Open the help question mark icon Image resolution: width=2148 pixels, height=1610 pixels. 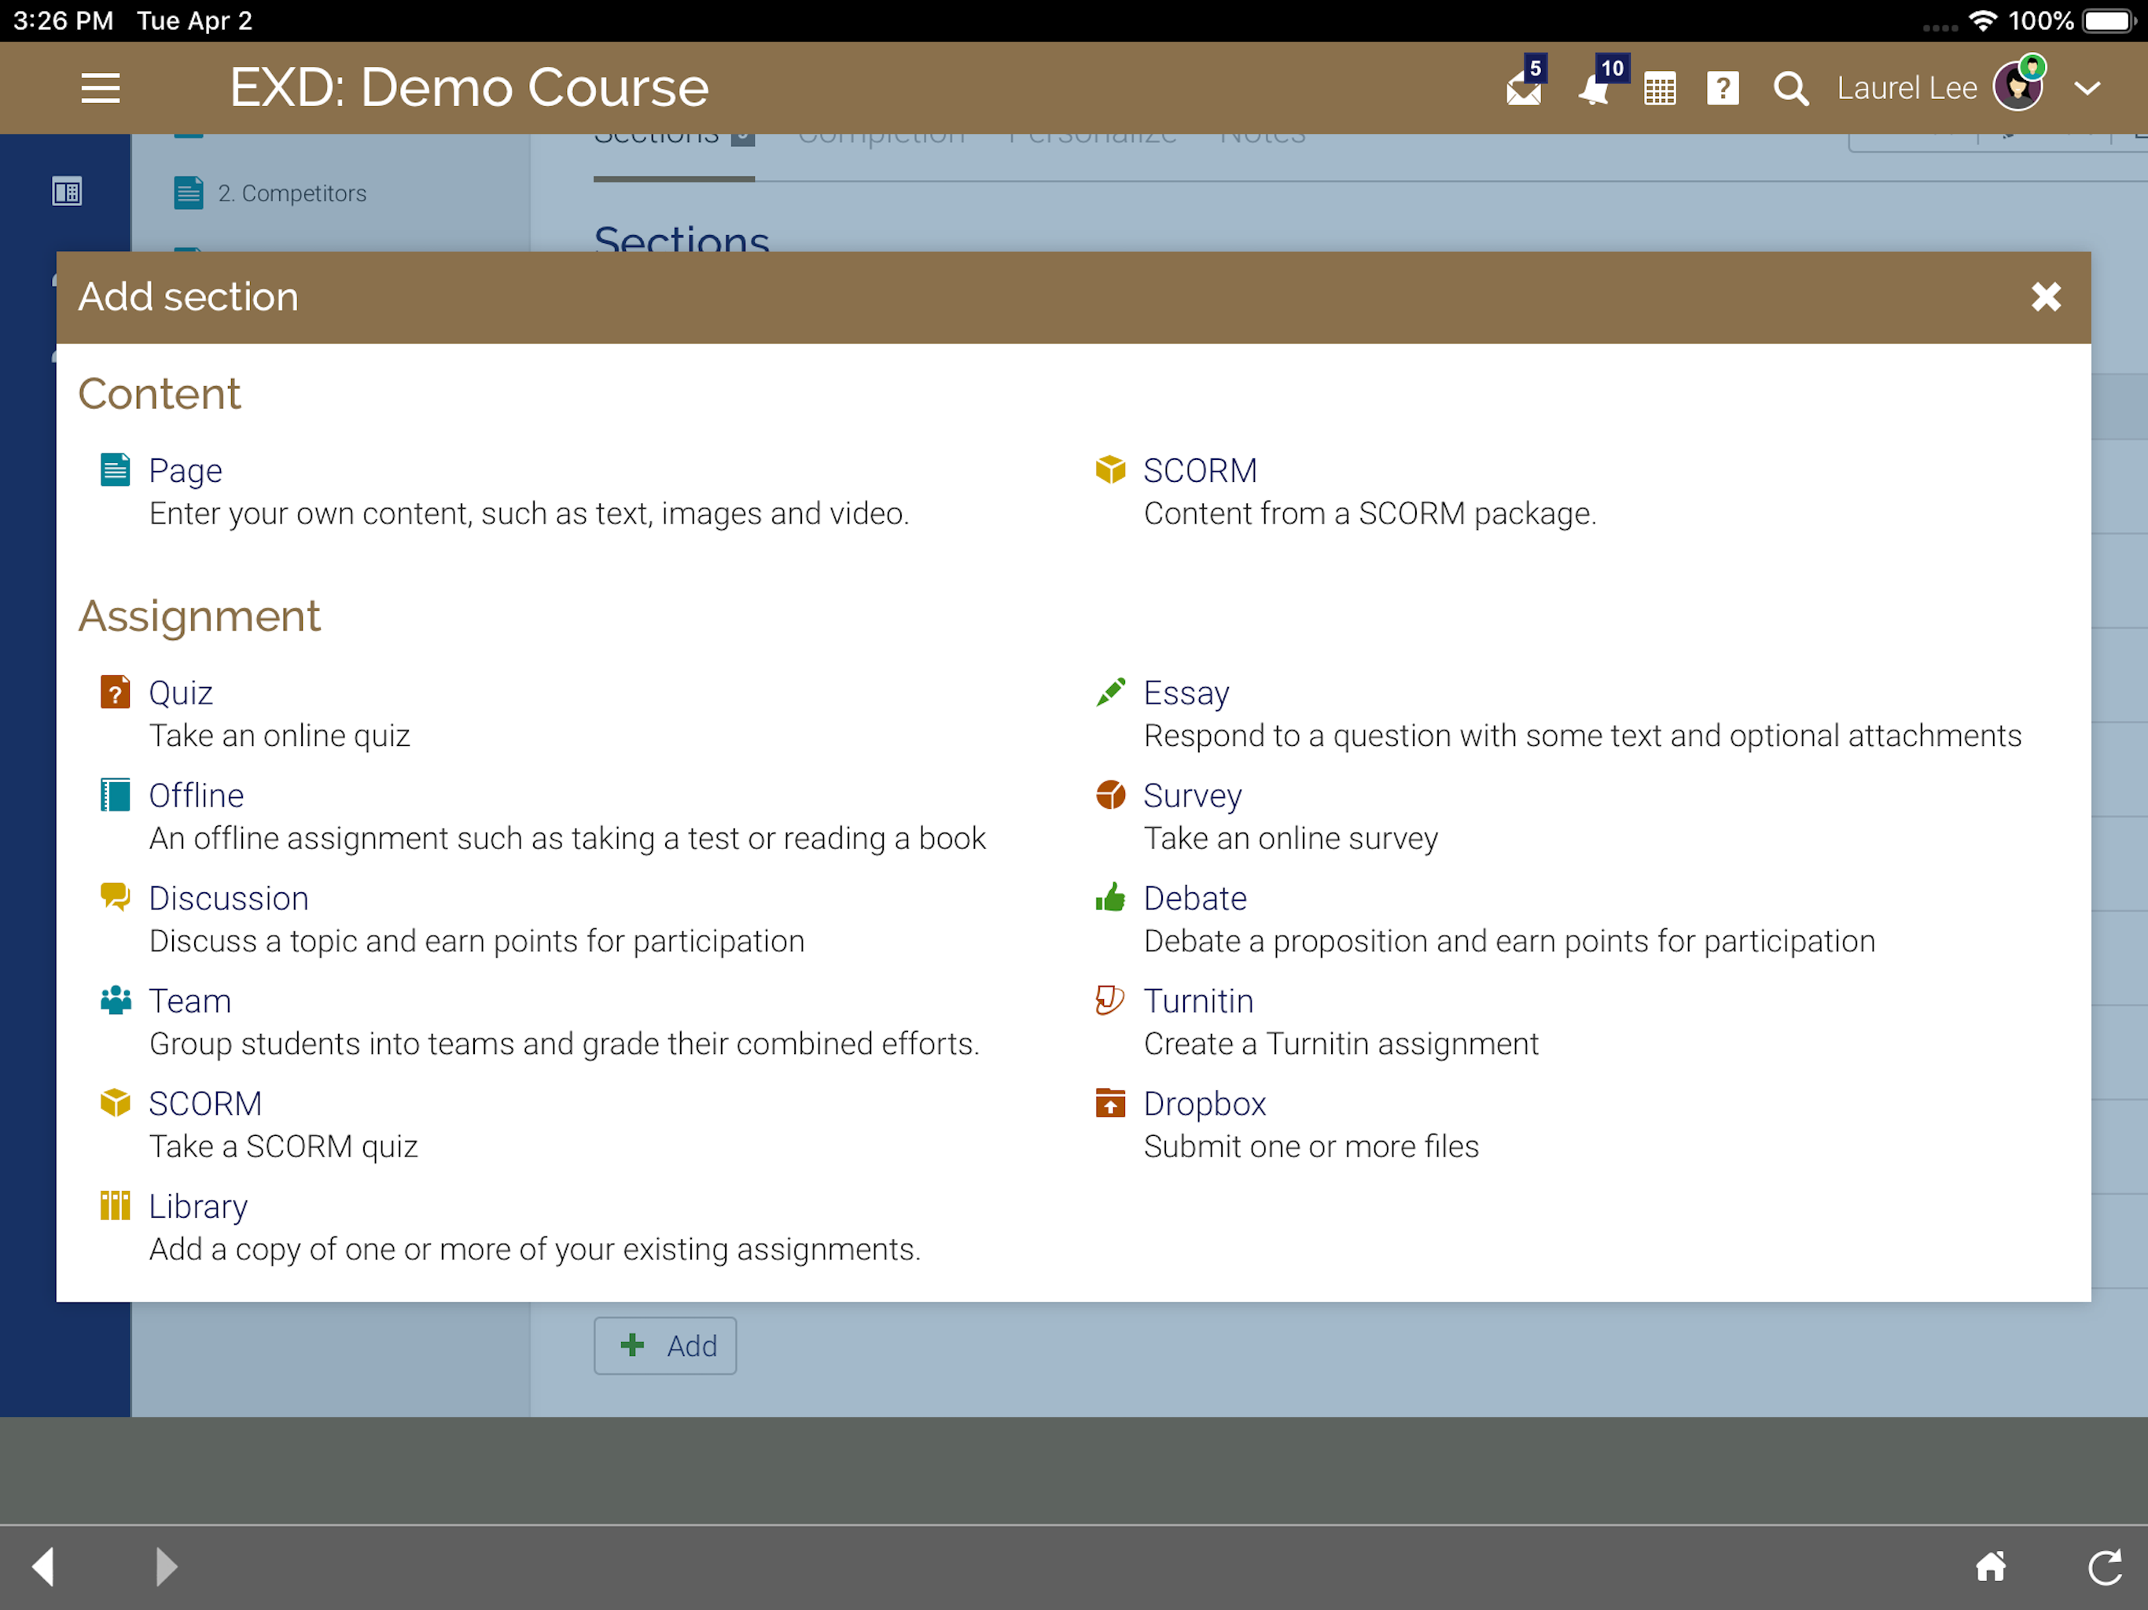pyautogui.click(x=1723, y=90)
